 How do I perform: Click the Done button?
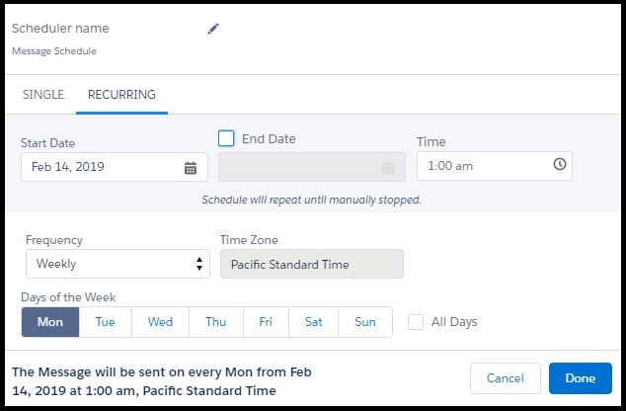click(581, 378)
